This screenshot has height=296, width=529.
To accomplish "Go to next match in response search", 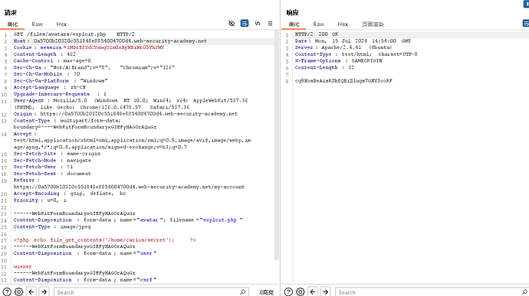I will pyautogui.click(x=325, y=291).
